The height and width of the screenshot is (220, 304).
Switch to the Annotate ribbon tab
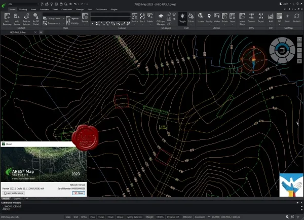(44, 9)
